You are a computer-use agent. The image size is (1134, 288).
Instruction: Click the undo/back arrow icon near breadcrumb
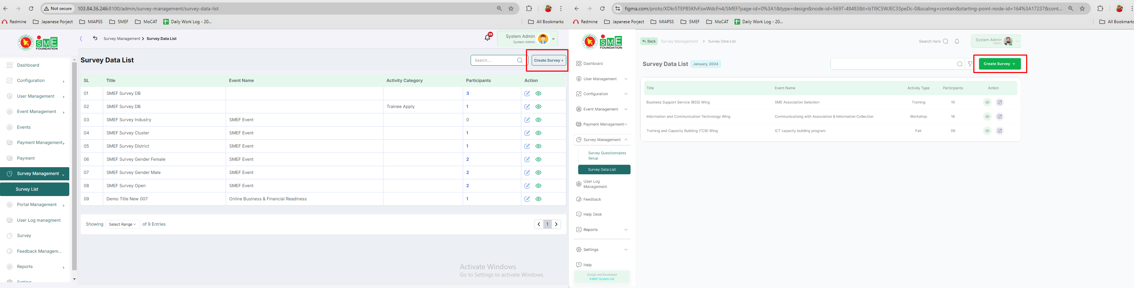pyautogui.click(x=95, y=38)
